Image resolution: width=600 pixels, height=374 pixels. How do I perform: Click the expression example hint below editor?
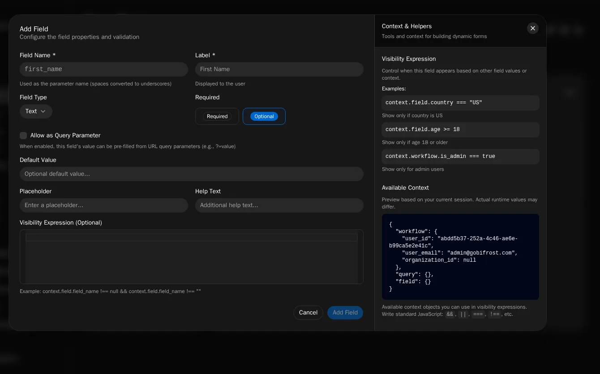[110, 291]
